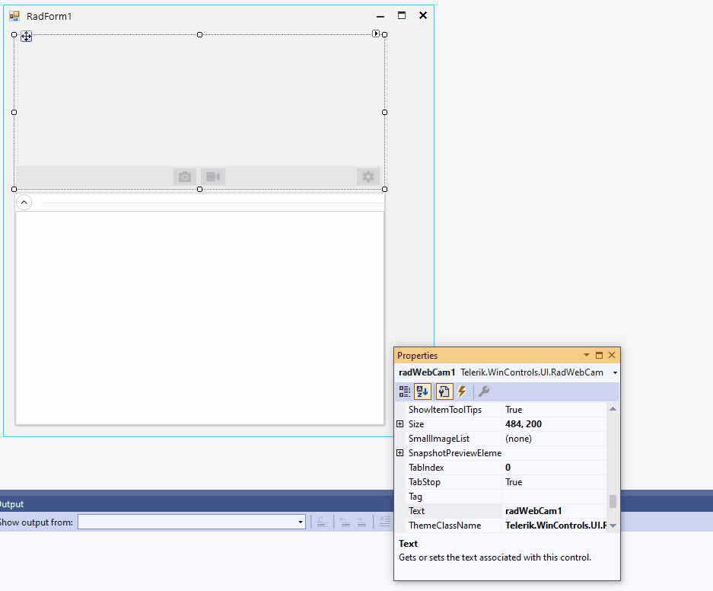Viewport: 713px width, 591px height.
Task: Click the Size value 484, 200
Action: (524, 424)
